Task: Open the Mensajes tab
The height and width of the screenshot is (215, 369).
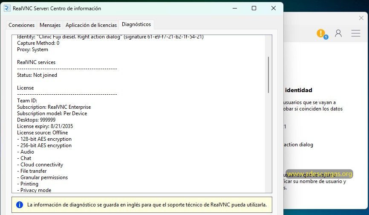Action: pyautogui.click(x=50, y=25)
